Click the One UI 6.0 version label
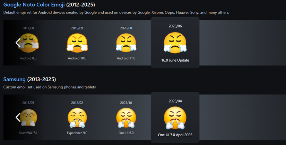 point(126,133)
